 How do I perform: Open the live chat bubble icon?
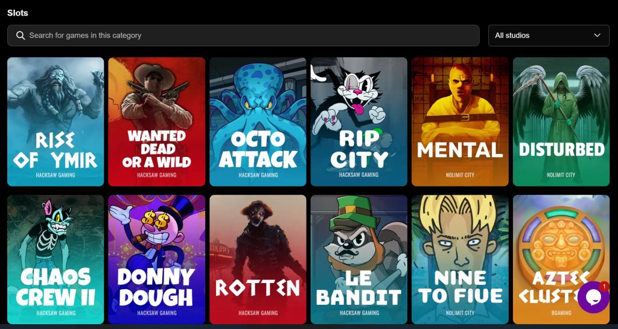point(593,298)
